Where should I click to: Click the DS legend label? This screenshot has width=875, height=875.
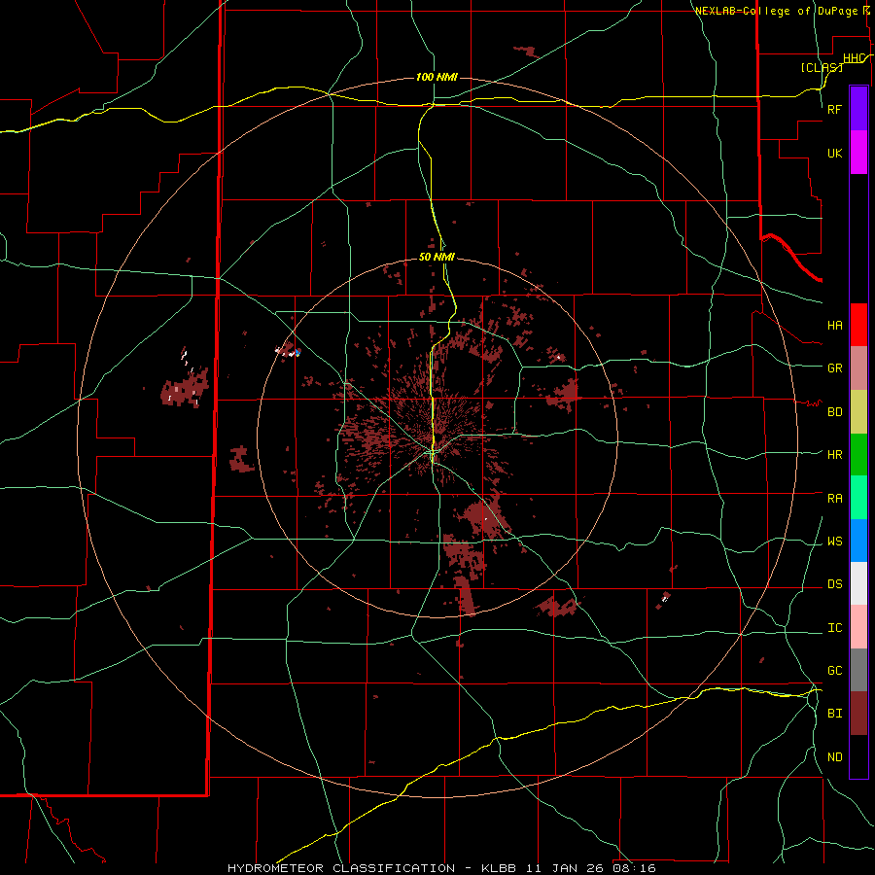pos(834,583)
